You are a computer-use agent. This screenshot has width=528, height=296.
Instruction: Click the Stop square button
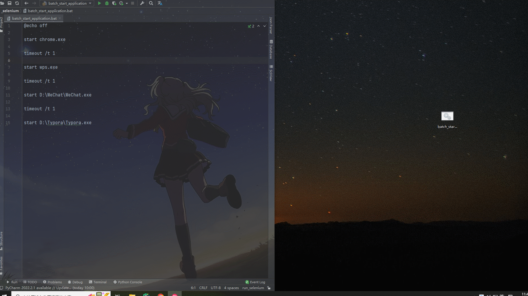tap(133, 3)
